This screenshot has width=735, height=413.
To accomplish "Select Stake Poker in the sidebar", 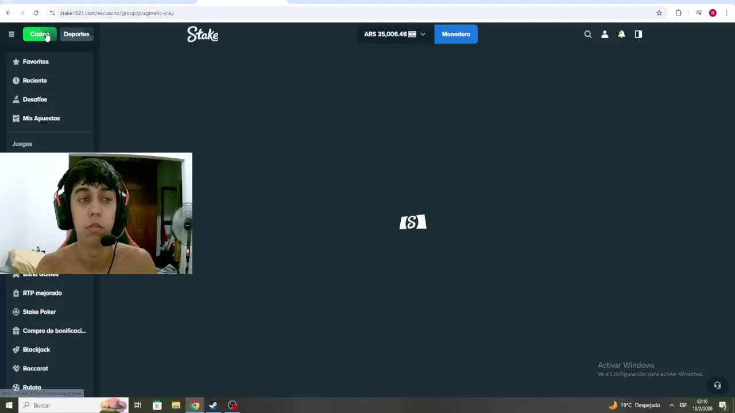I will pyautogui.click(x=50, y=312).
